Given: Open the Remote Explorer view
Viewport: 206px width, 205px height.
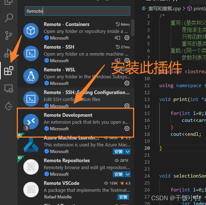Looking at the screenshot, I should tap(9, 88).
